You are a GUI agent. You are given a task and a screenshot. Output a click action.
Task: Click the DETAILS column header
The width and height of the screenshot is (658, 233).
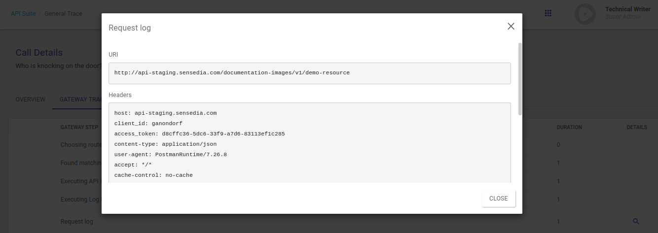[636, 127]
